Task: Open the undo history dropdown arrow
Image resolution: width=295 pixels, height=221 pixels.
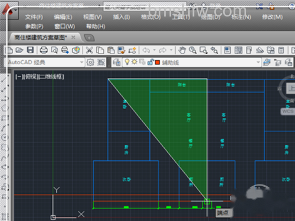Action: [x=154, y=50]
